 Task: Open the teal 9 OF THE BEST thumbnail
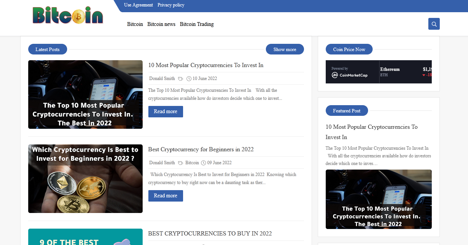point(85,237)
